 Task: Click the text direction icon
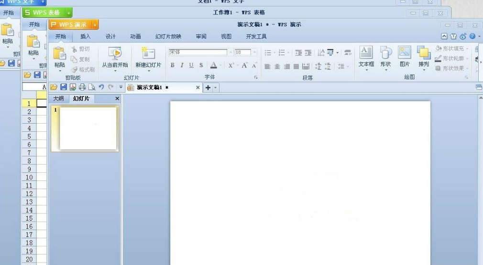(321, 53)
